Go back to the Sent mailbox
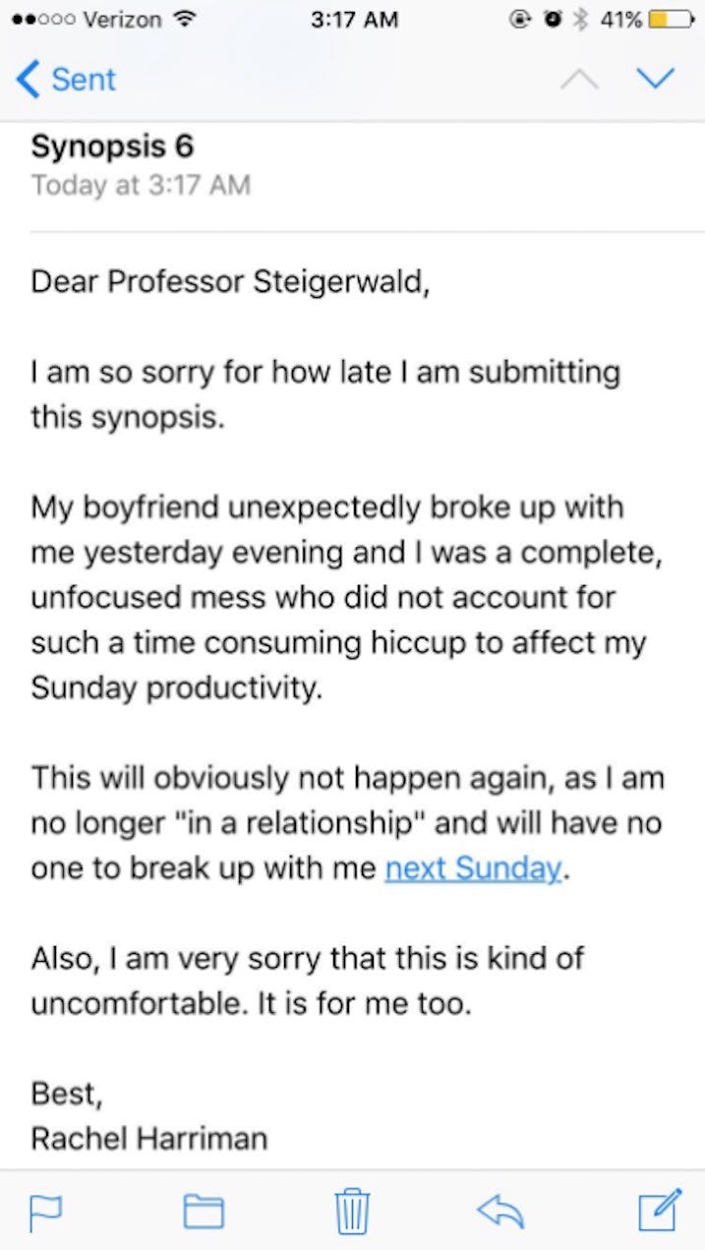 (67, 80)
